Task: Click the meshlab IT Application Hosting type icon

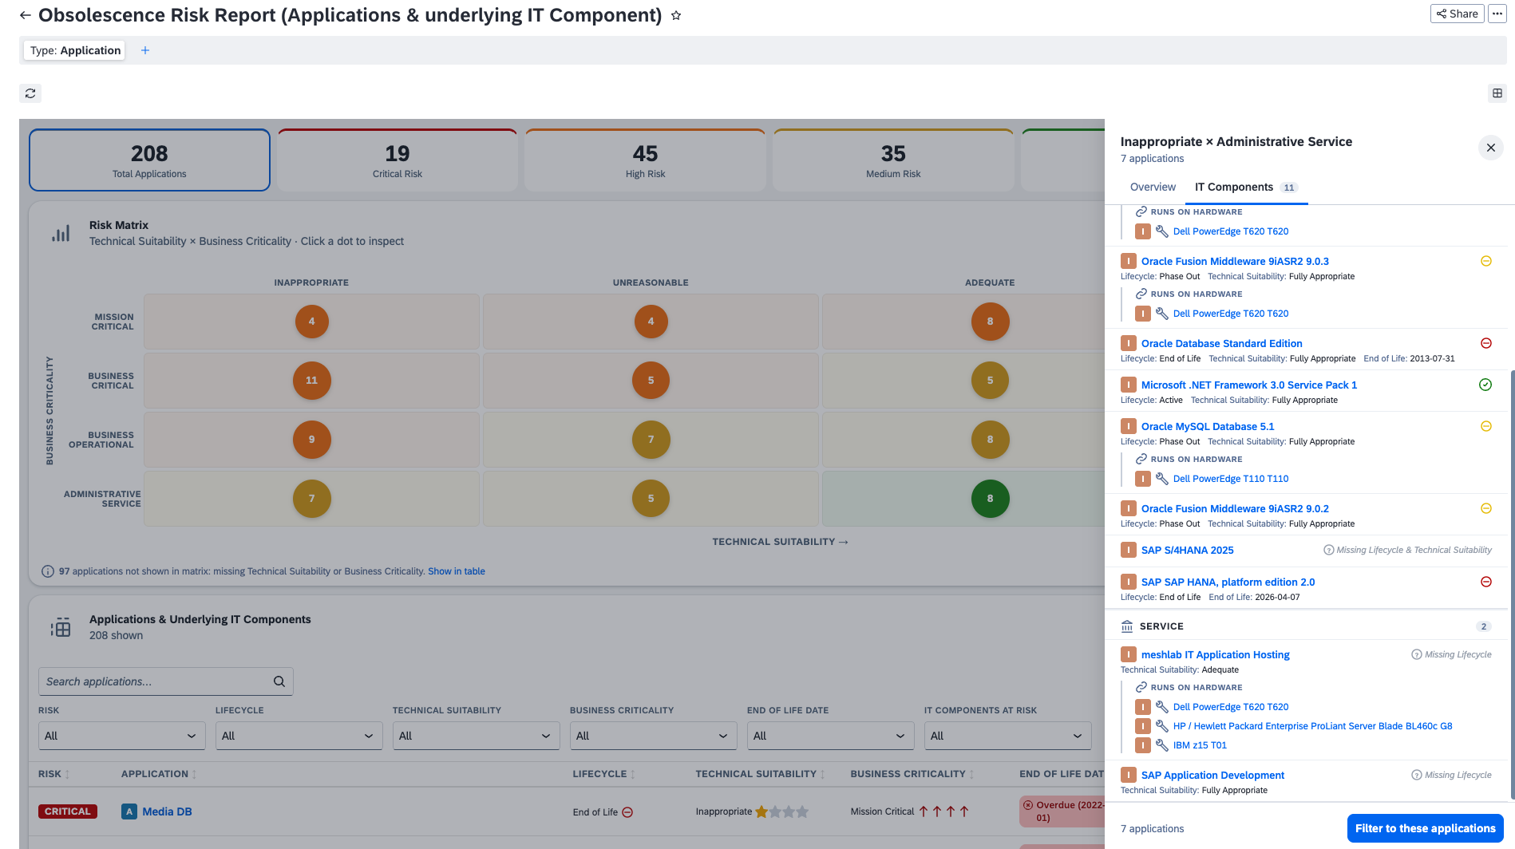Action: (1129, 654)
